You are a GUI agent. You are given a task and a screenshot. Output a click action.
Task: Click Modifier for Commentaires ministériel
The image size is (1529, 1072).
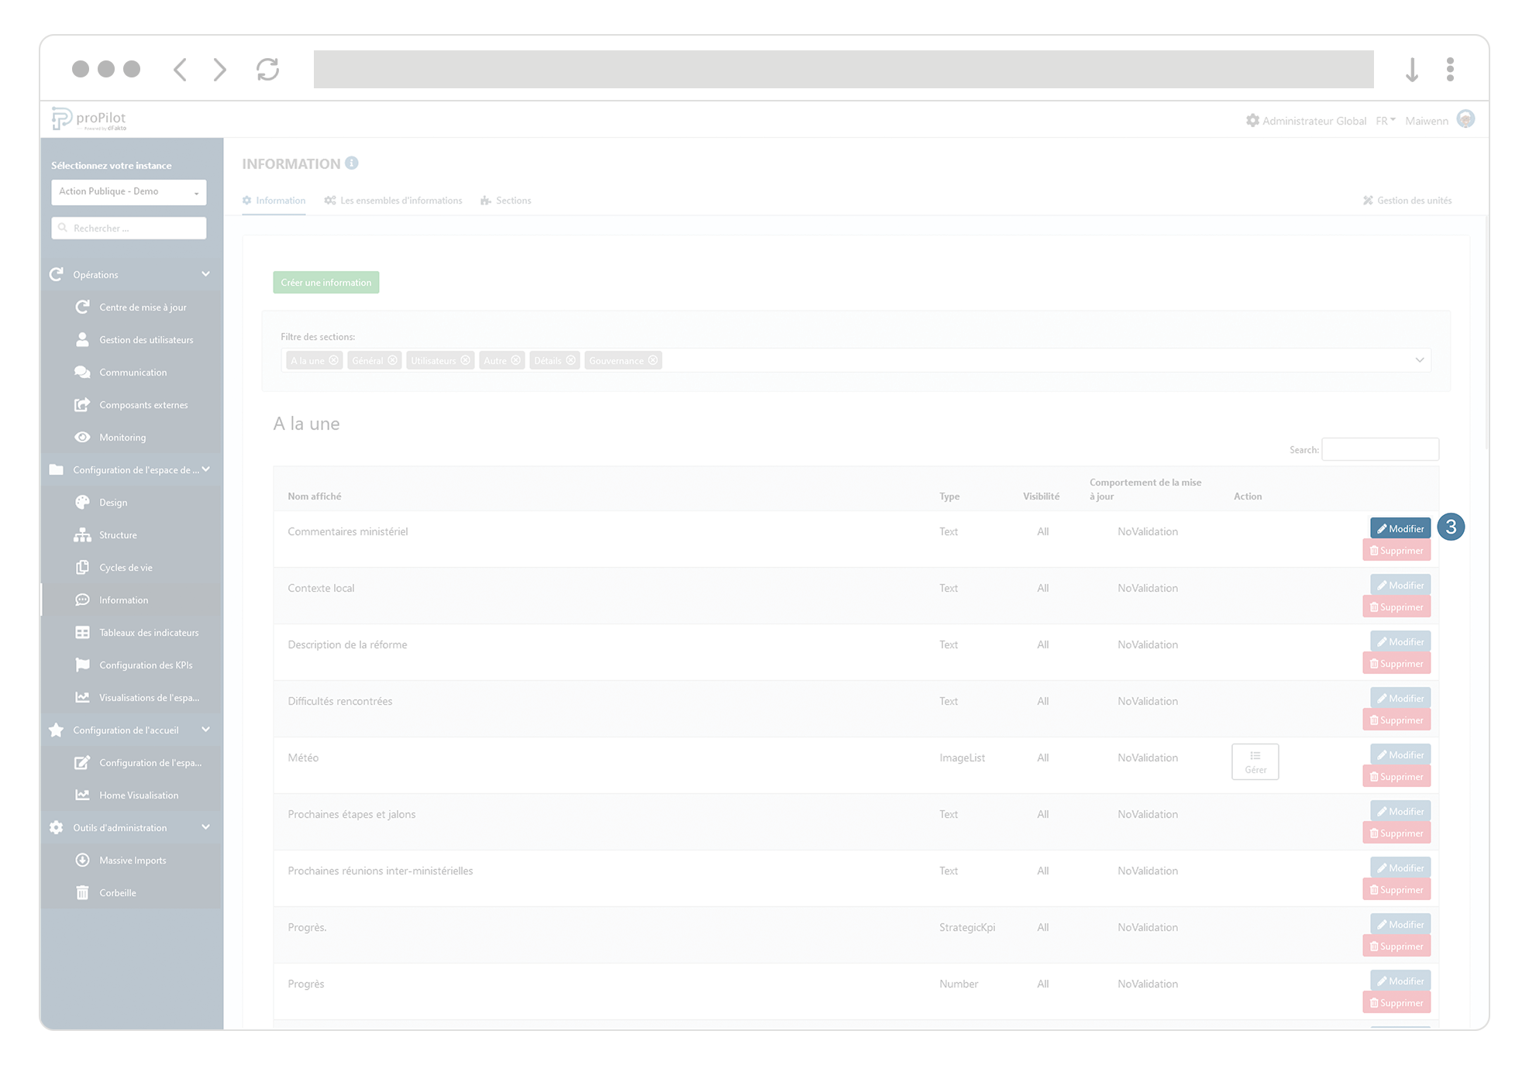(1400, 529)
